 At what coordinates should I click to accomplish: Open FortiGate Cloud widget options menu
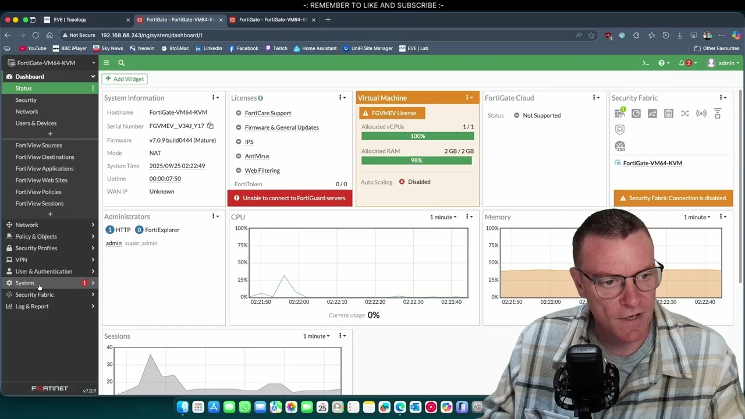coord(596,98)
